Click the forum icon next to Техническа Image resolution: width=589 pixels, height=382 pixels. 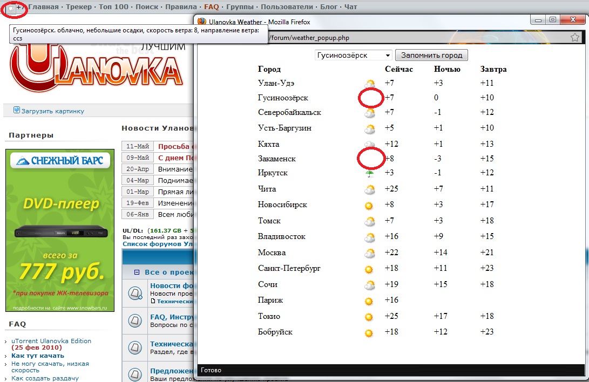135,347
